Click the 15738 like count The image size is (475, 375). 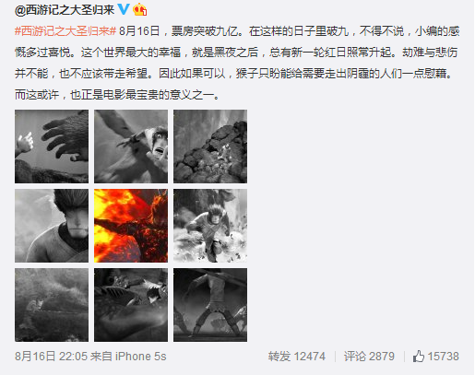(443, 357)
